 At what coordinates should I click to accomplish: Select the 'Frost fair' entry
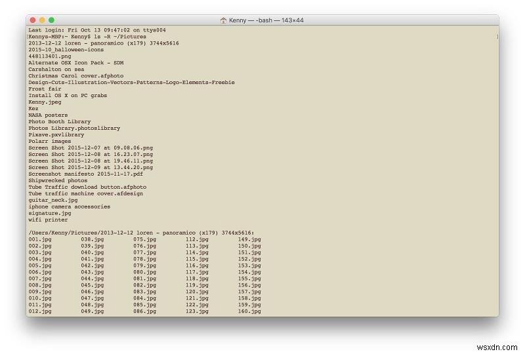45,89
